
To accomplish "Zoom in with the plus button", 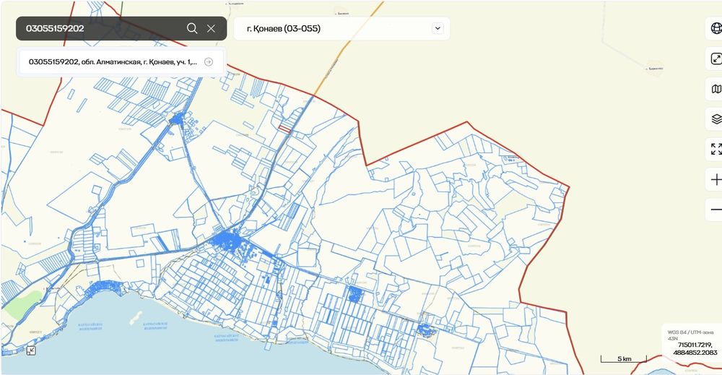I will pos(716,180).
